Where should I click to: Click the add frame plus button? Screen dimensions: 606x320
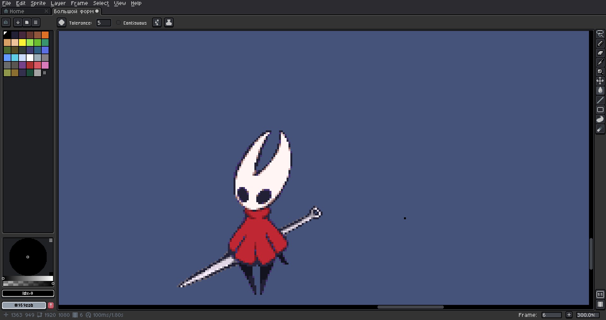point(569,315)
